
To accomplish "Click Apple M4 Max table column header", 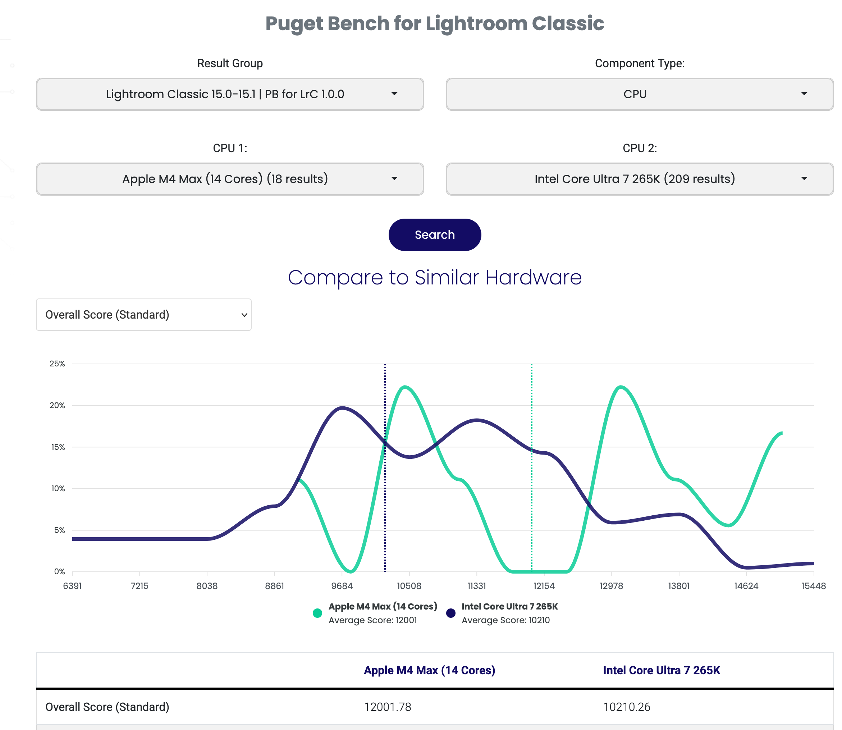I will pos(429,670).
